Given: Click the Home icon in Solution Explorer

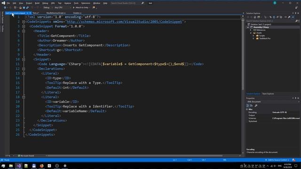Looking at the screenshot, I should (255, 17).
